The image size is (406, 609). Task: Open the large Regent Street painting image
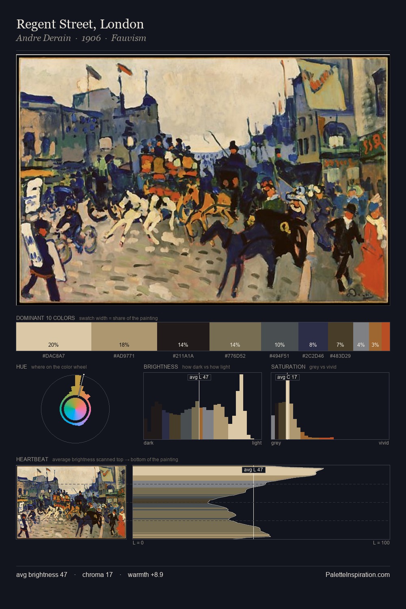(203, 180)
